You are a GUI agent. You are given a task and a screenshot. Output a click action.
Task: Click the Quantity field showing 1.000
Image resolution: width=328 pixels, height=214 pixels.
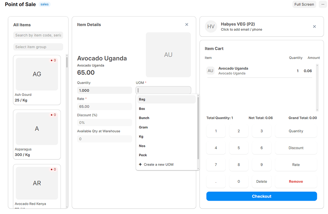coord(104,90)
